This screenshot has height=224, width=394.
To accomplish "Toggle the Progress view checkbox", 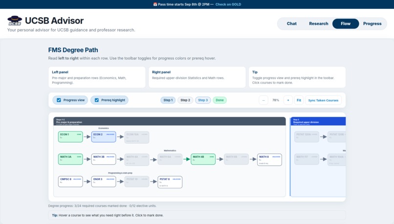I will (59, 100).
